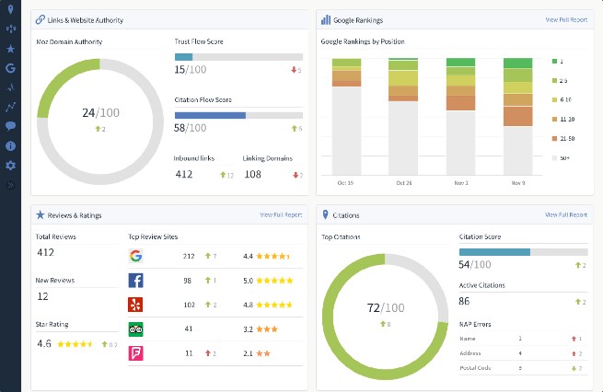Open the network nodes sidebar icon
Screen dimensions: 603x392
coord(11,29)
